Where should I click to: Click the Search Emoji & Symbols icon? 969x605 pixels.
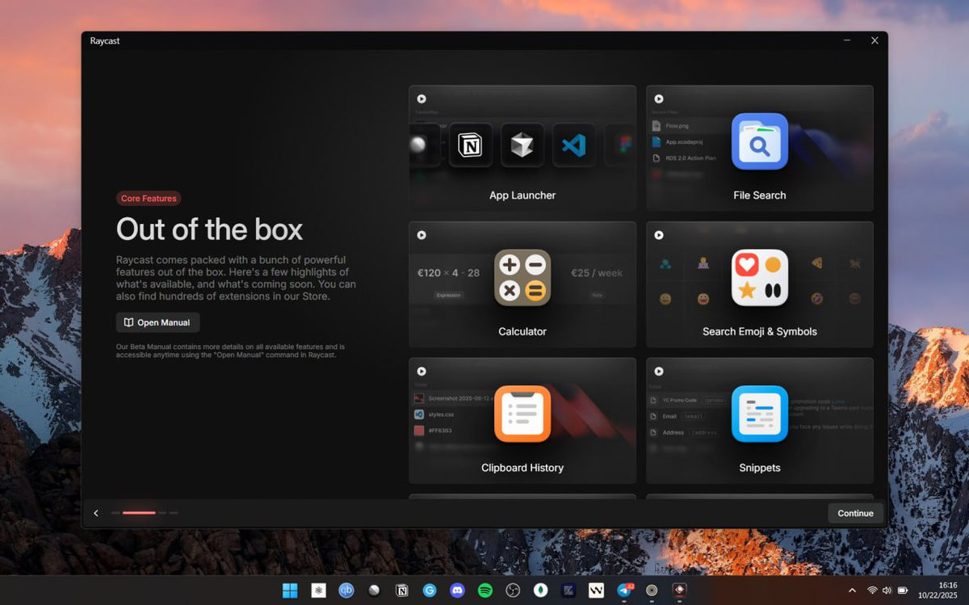point(760,277)
